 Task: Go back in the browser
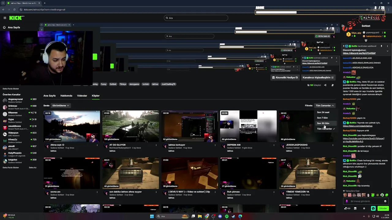click(x=3, y=9)
